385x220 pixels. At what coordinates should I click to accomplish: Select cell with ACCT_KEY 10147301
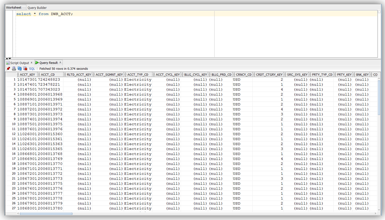27,79
